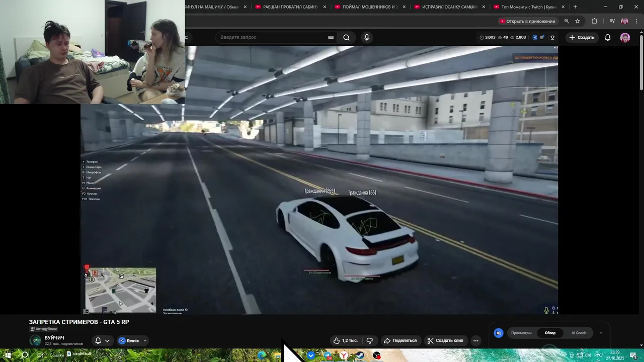Dislike the video with thumbs-down button

point(370,340)
